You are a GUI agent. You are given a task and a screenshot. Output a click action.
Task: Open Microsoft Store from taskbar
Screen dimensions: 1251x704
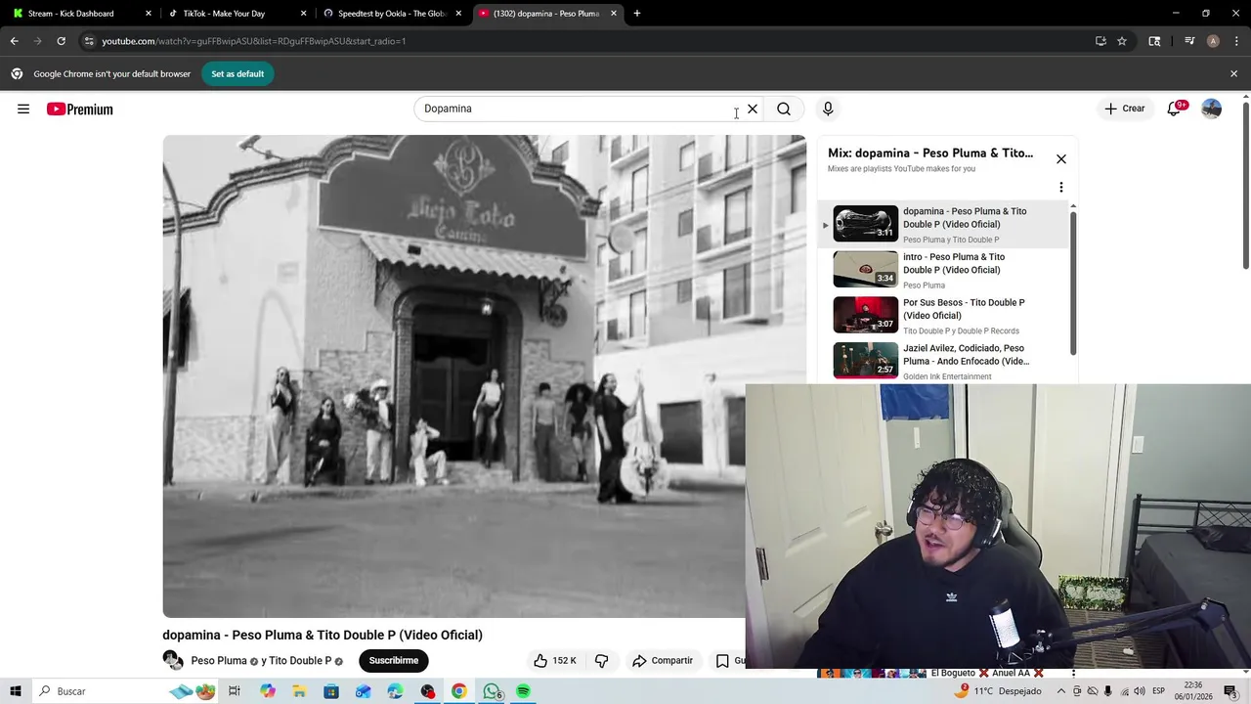[331, 691]
